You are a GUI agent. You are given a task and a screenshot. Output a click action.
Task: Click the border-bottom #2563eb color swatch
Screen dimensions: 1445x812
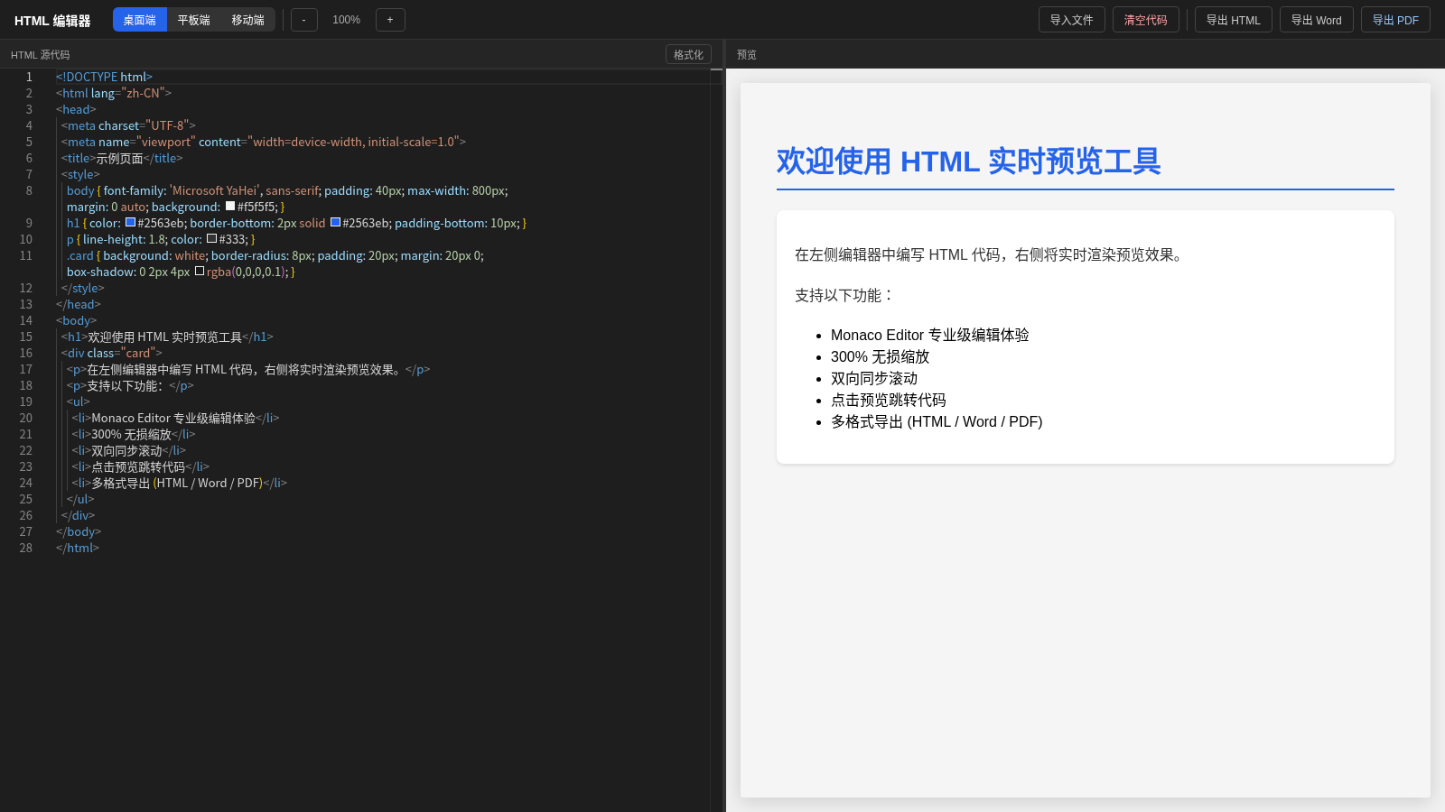(x=335, y=222)
